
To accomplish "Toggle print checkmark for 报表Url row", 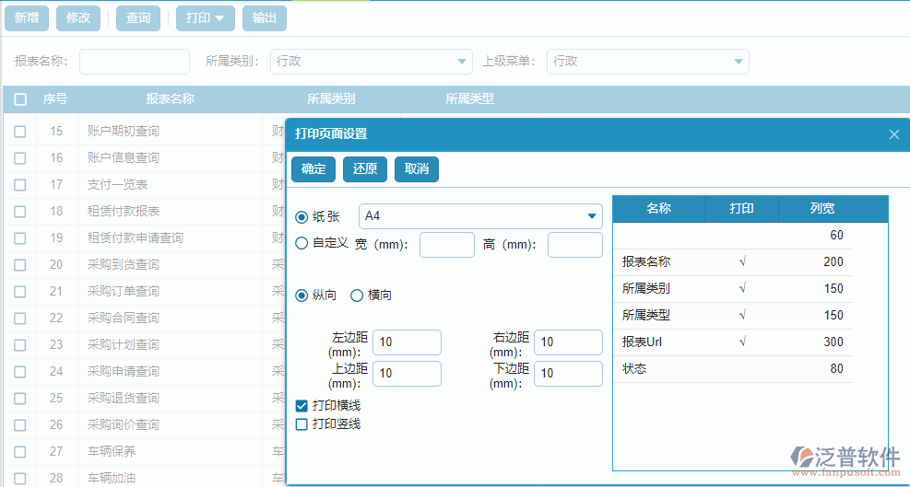I will click(x=742, y=342).
